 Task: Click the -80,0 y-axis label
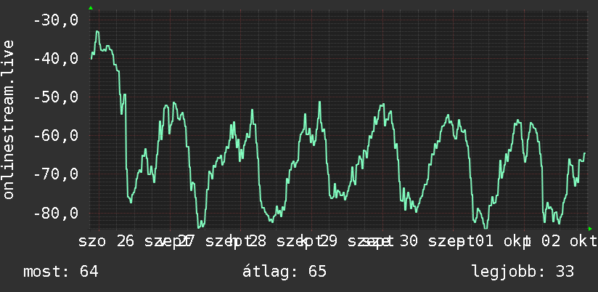coord(56,213)
